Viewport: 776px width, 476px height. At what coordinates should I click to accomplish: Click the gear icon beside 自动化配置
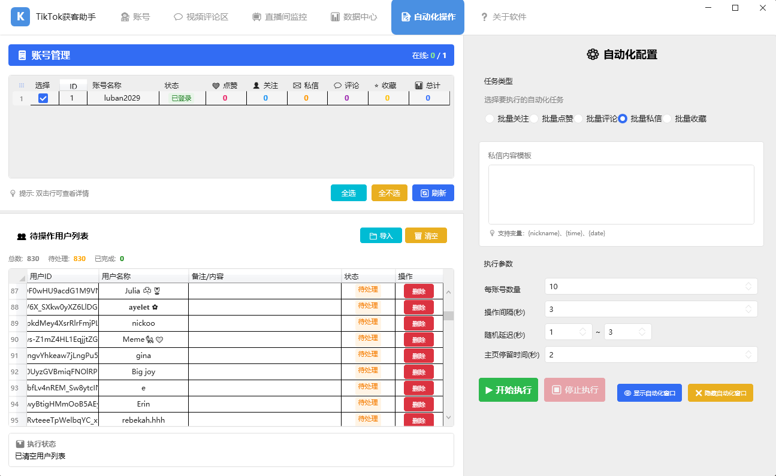coord(593,54)
